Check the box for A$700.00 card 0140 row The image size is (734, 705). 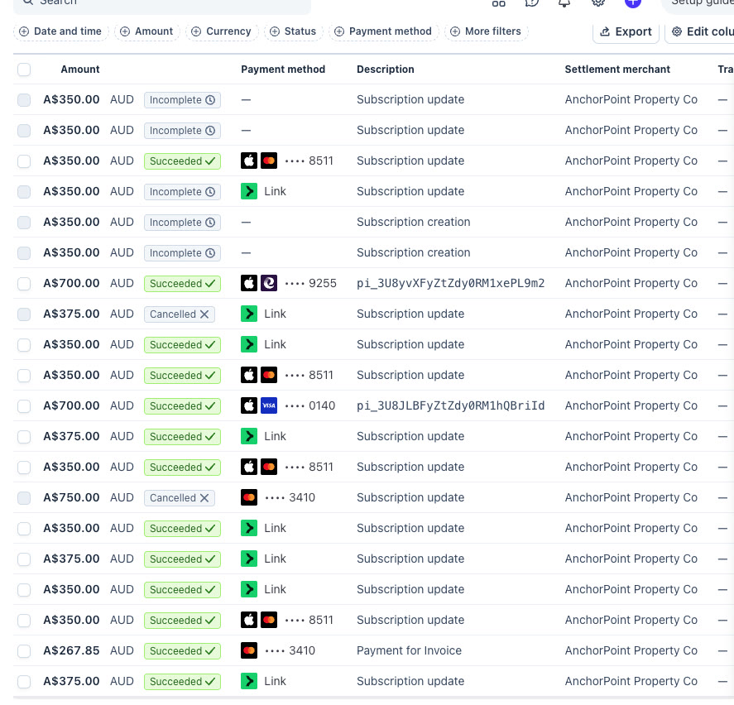[24, 405]
